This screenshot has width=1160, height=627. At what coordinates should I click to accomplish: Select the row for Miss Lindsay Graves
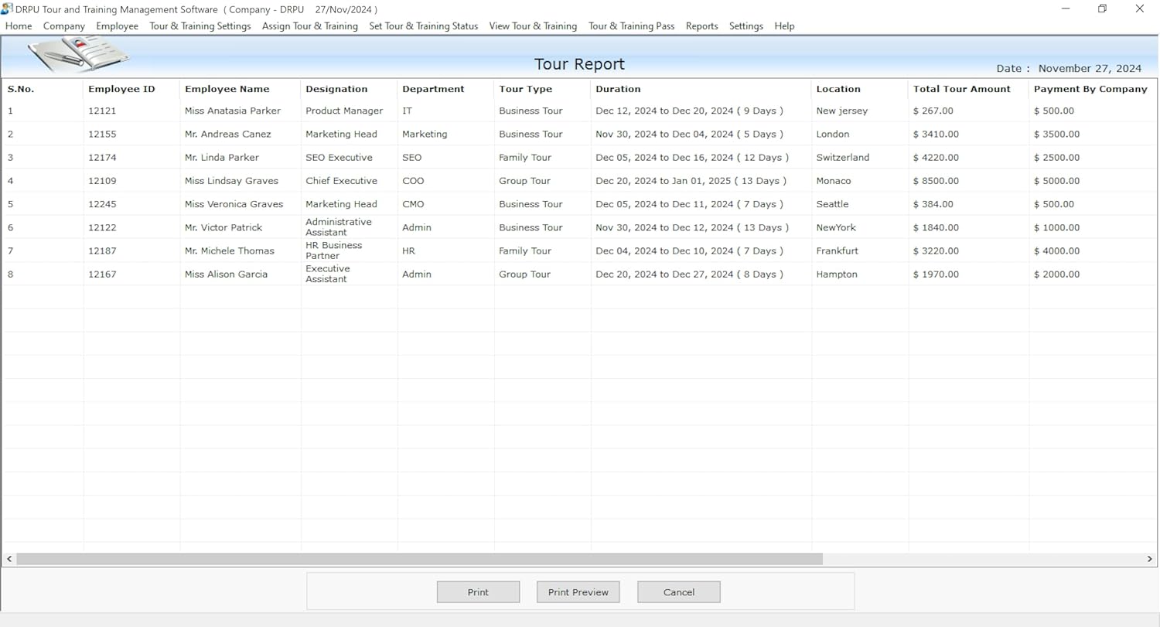pyautogui.click(x=231, y=181)
